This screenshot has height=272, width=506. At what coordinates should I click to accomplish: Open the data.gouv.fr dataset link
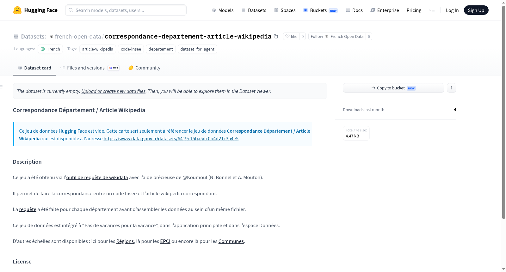click(171, 138)
